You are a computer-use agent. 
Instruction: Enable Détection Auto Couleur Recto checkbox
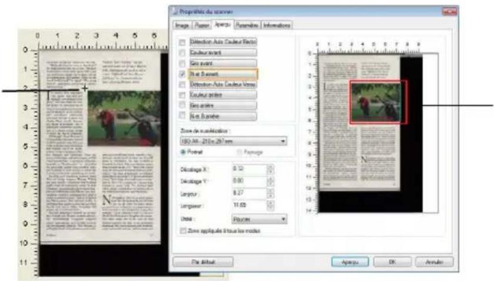click(182, 42)
